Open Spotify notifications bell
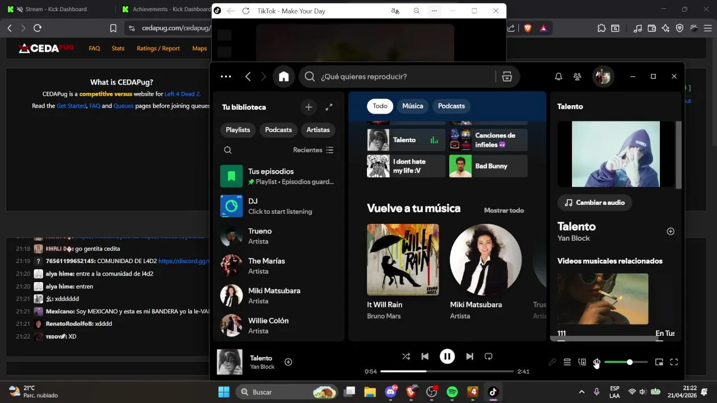Screen dimensions: 717x403 click(x=558, y=77)
